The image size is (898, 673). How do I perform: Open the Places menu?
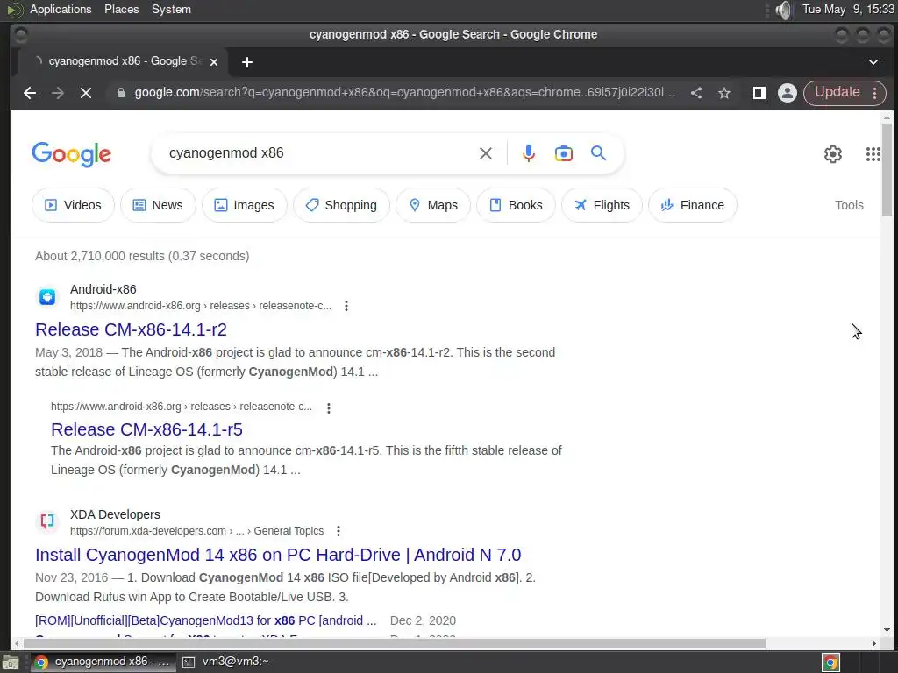click(x=121, y=9)
